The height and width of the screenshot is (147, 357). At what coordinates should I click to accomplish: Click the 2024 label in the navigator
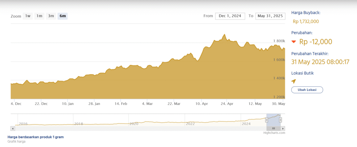coord(246,124)
